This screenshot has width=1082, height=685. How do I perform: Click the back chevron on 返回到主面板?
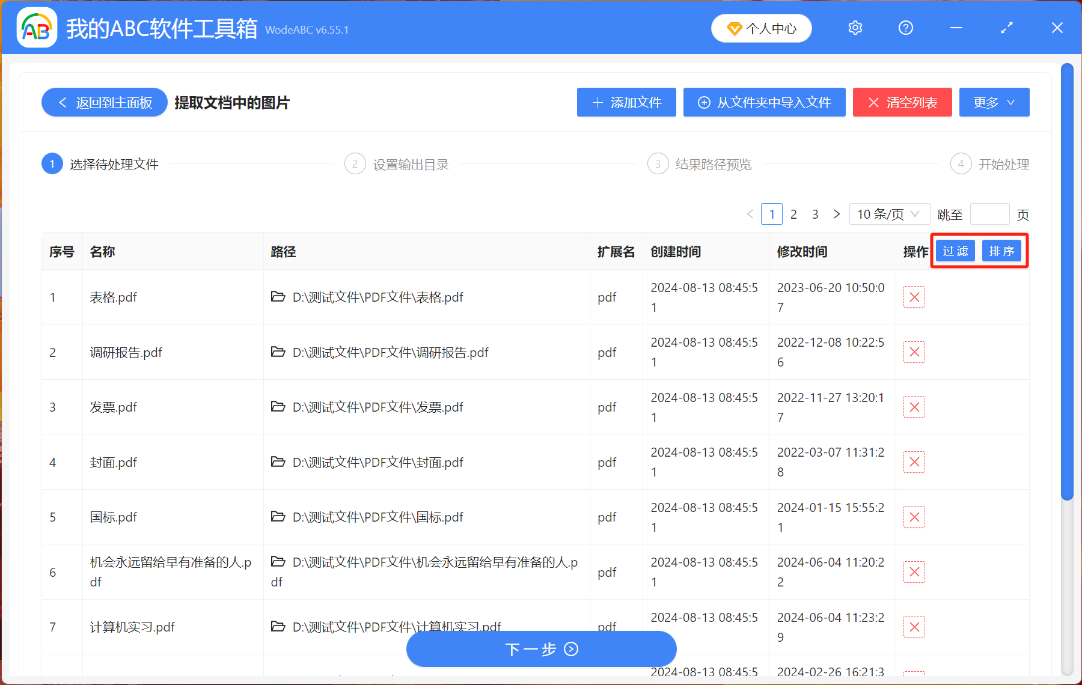(x=63, y=102)
